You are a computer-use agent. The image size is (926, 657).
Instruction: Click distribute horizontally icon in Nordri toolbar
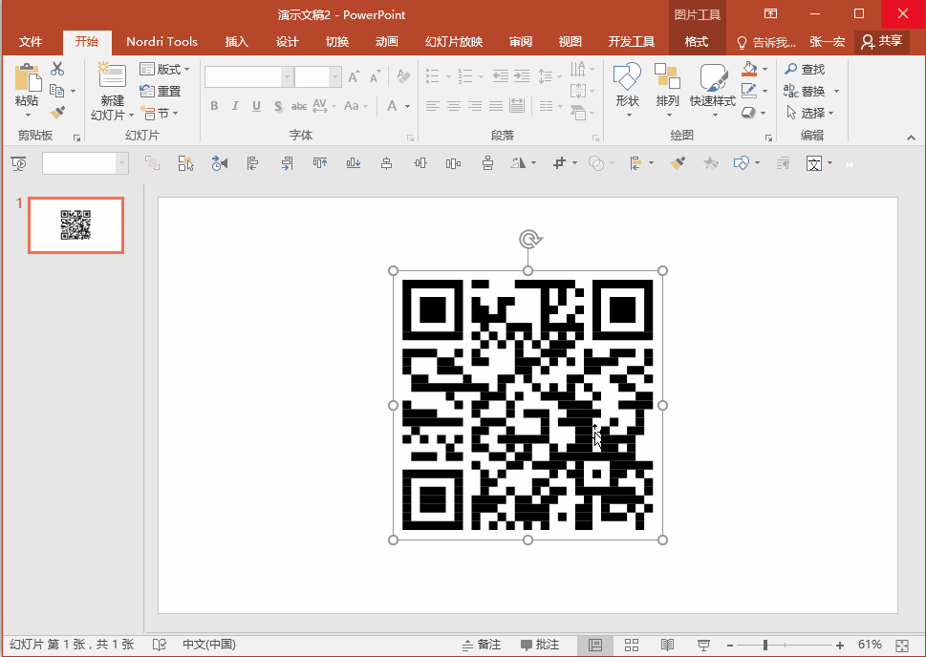(453, 163)
